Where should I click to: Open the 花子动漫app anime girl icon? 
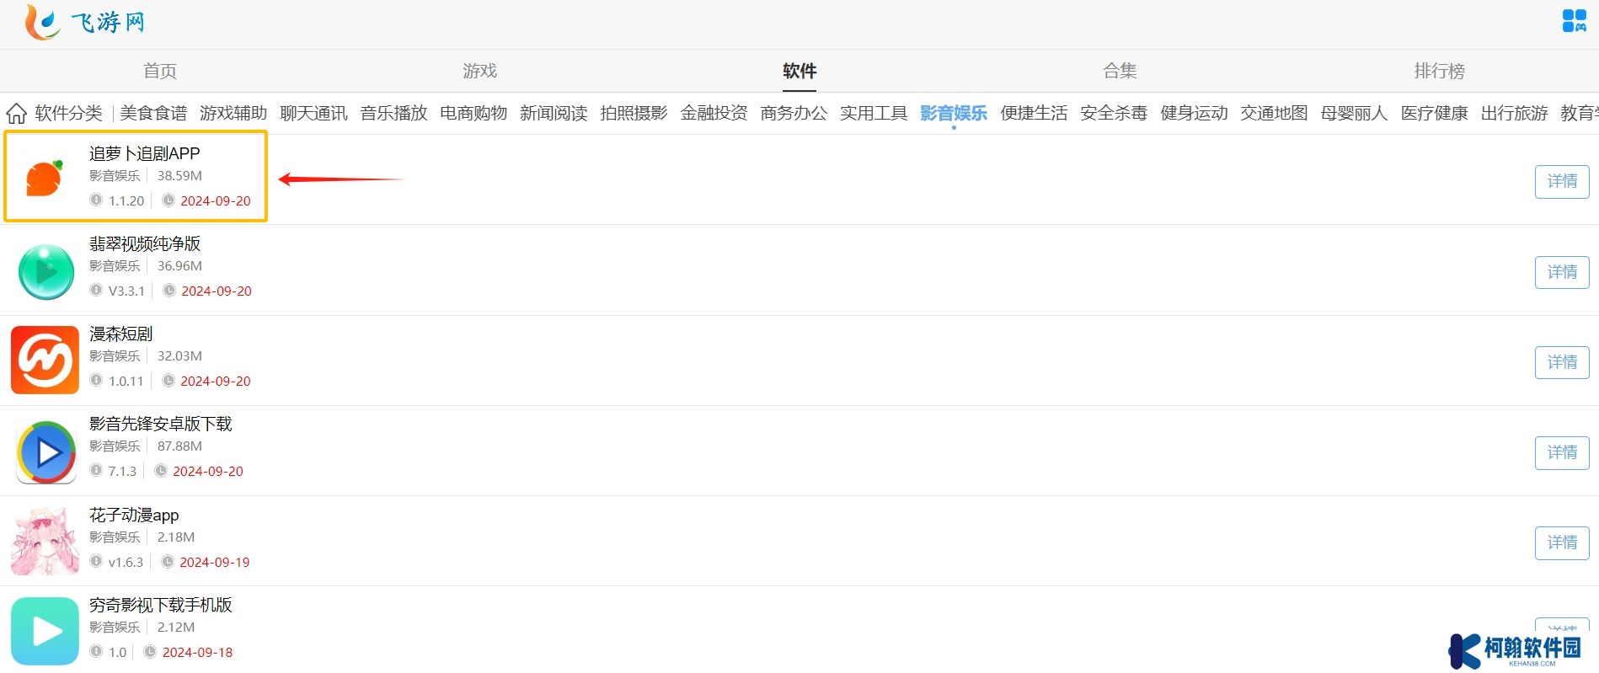[x=45, y=541]
